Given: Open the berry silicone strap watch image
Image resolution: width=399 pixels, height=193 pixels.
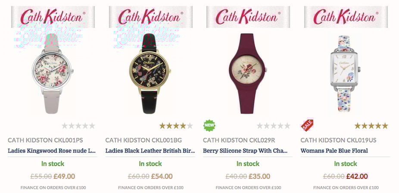Looking at the screenshot, I should click(248, 74).
